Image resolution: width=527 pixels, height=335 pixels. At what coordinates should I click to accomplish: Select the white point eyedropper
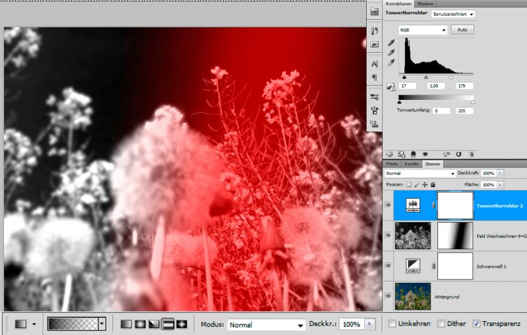tap(391, 62)
